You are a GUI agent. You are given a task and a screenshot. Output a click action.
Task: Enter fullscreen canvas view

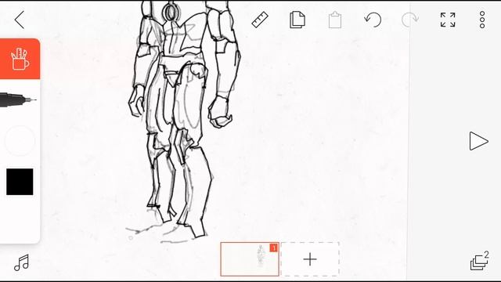coord(448,20)
